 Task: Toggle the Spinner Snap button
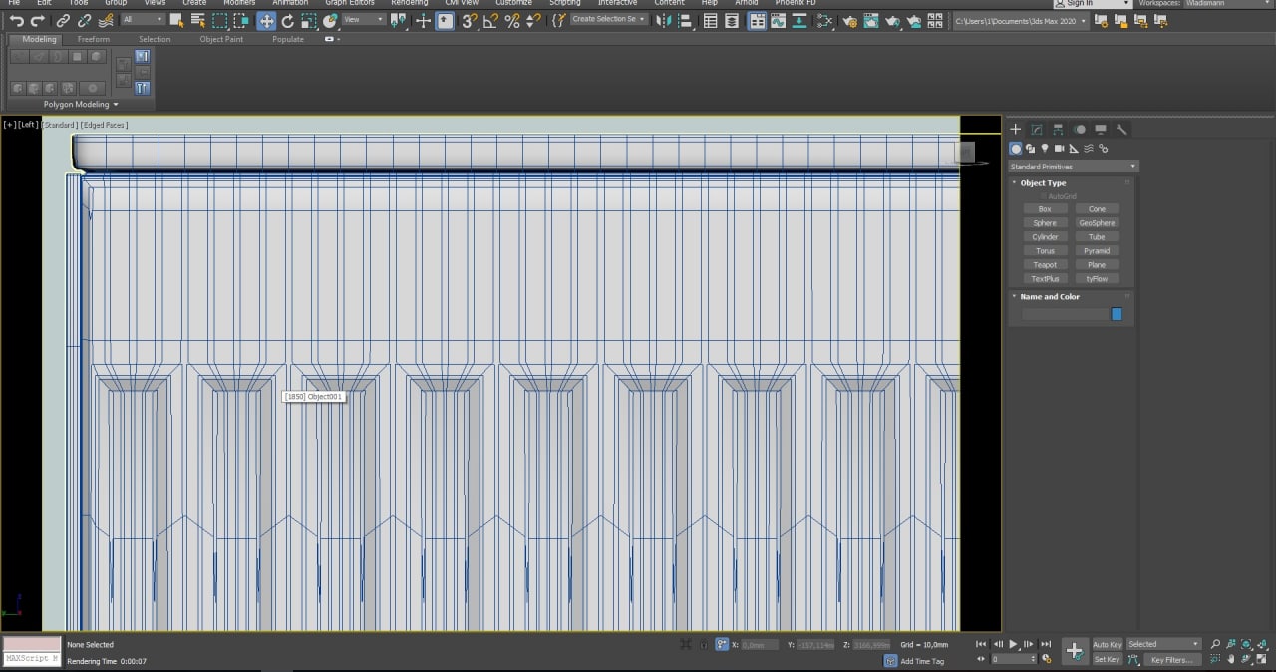click(533, 21)
